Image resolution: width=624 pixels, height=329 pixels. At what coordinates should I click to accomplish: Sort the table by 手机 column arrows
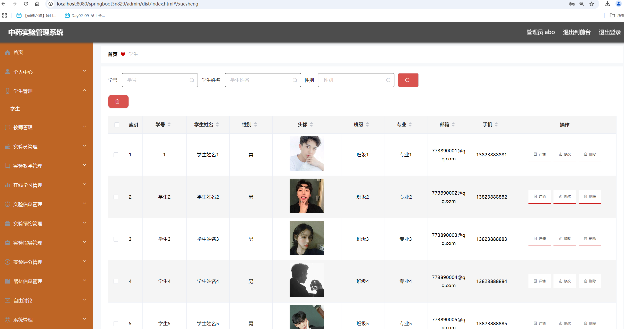coord(496,124)
